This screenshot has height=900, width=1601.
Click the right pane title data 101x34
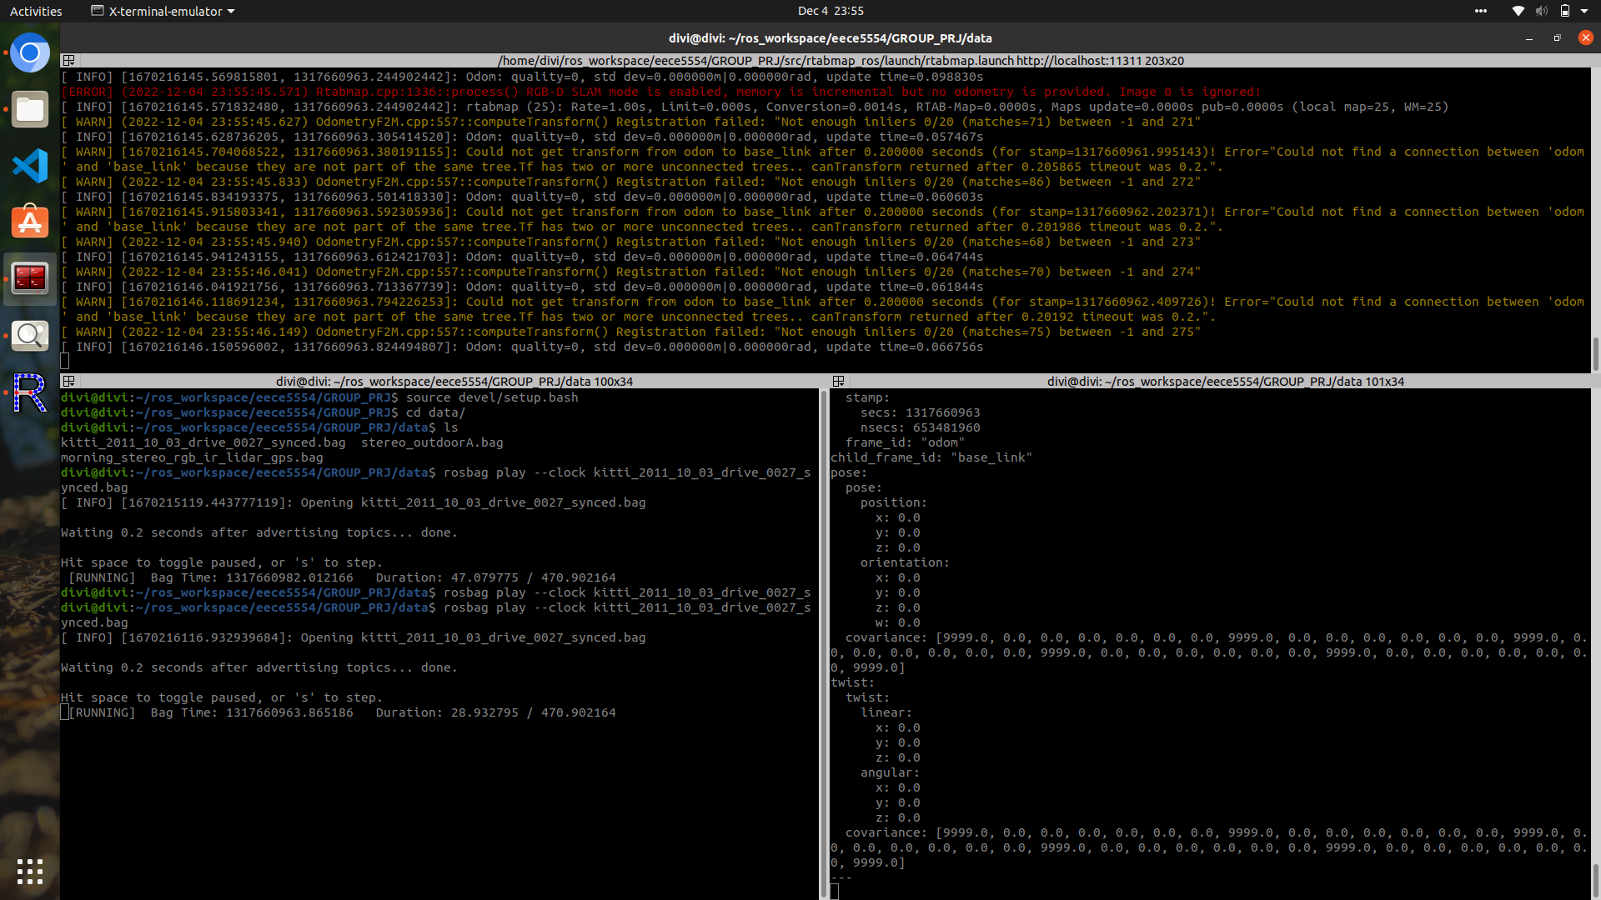[x=1225, y=382]
